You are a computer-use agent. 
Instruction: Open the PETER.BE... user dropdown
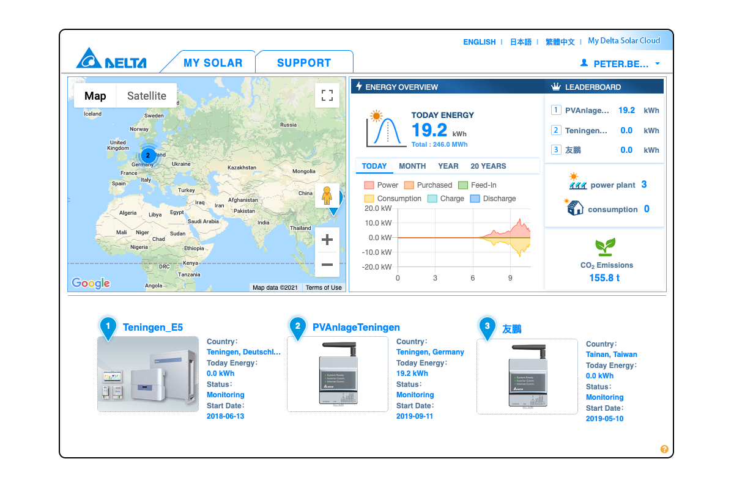620,64
